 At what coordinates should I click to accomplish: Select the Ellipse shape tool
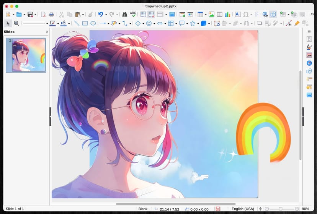(93, 23)
